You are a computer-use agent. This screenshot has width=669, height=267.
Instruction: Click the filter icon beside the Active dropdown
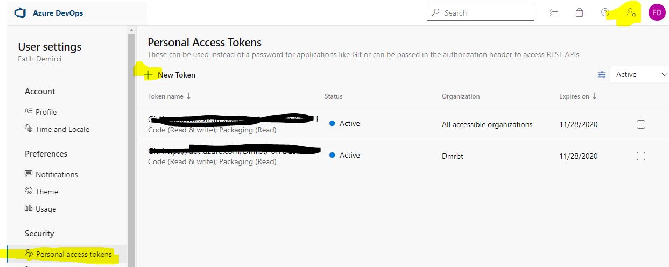click(x=602, y=75)
